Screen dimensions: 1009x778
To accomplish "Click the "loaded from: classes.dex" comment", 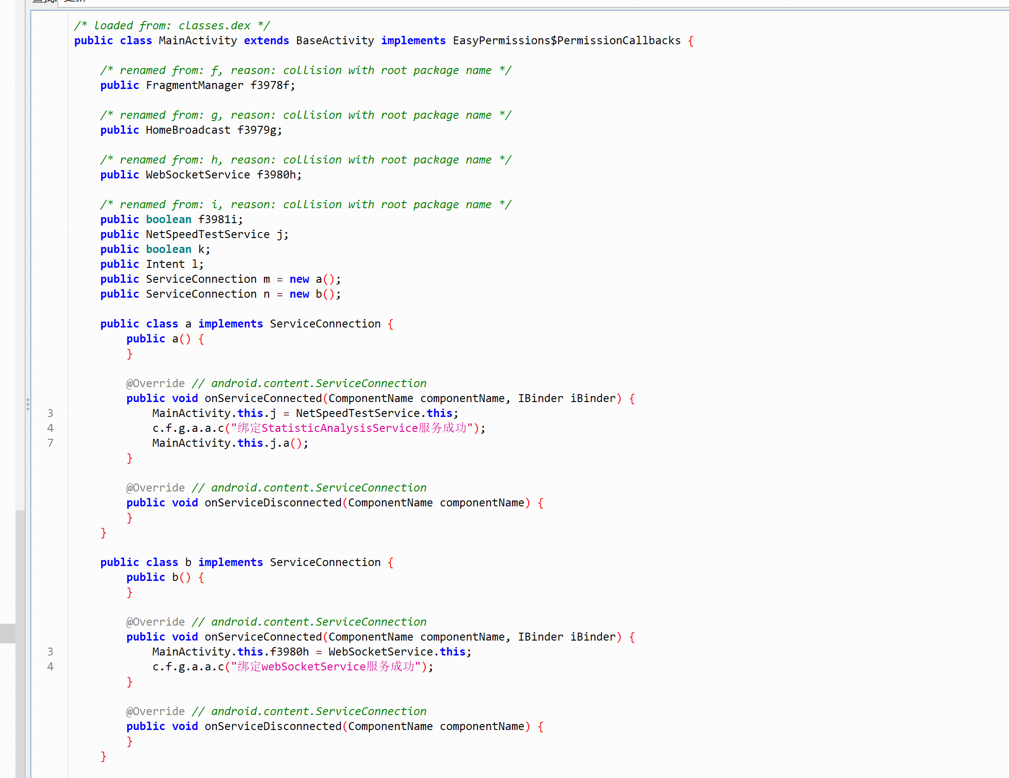I will tap(172, 26).
